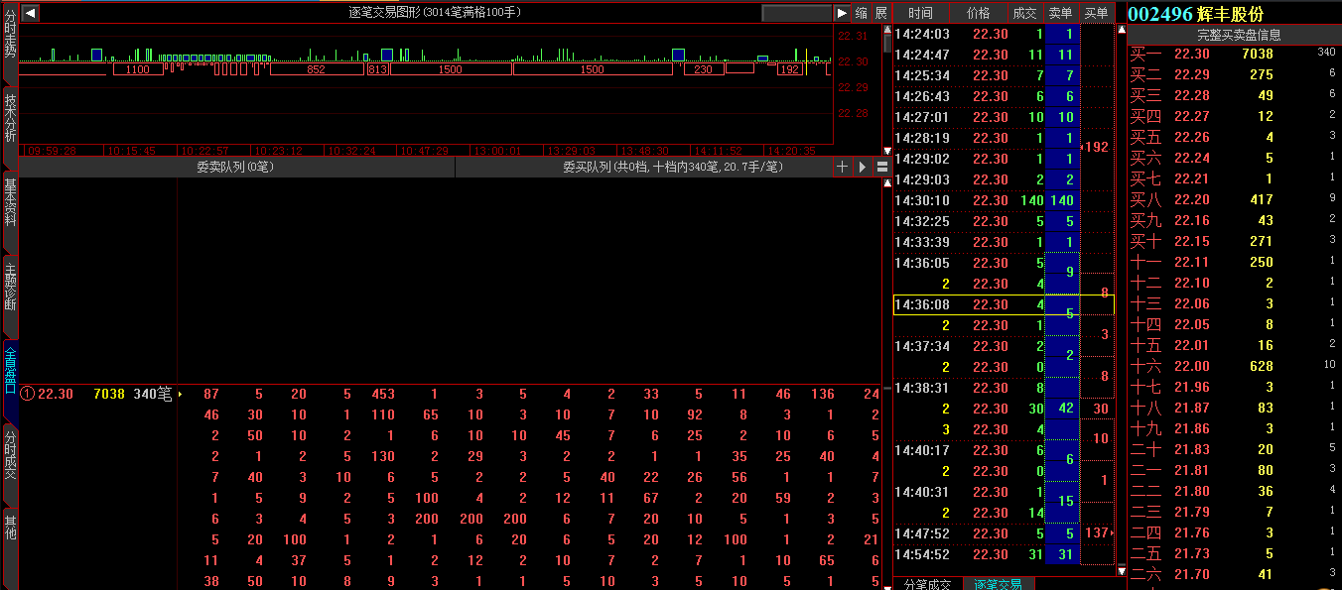This screenshot has width=1342, height=590.
Task: Click the 缩 (shrink) chart button
Action: (861, 13)
